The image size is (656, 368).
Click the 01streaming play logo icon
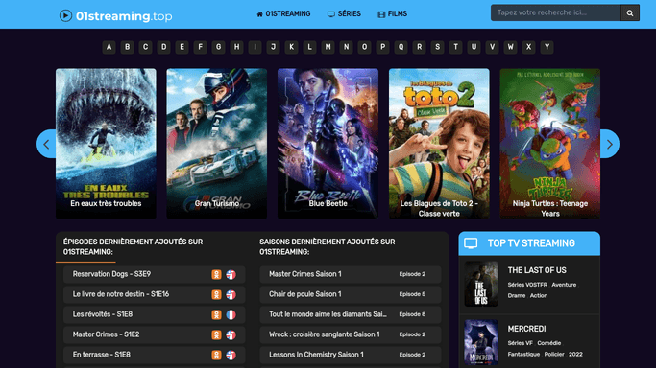point(65,16)
